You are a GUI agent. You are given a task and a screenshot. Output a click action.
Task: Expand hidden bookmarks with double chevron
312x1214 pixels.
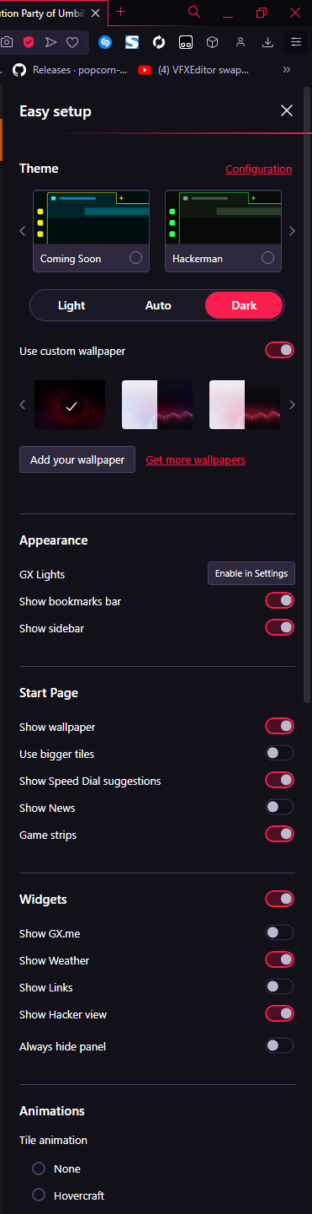287,70
